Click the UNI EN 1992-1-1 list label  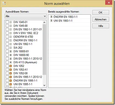click(23, 44)
